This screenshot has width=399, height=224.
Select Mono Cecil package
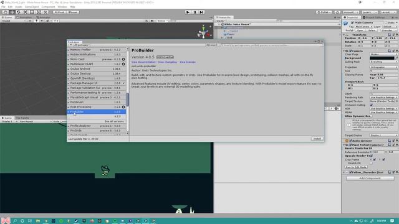pyautogui.click(x=97, y=59)
